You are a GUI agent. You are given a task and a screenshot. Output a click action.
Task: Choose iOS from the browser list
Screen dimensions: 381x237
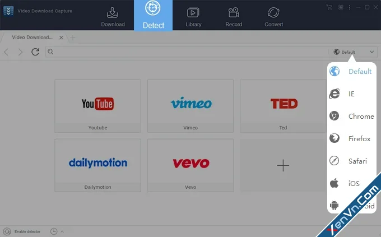[x=352, y=183]
